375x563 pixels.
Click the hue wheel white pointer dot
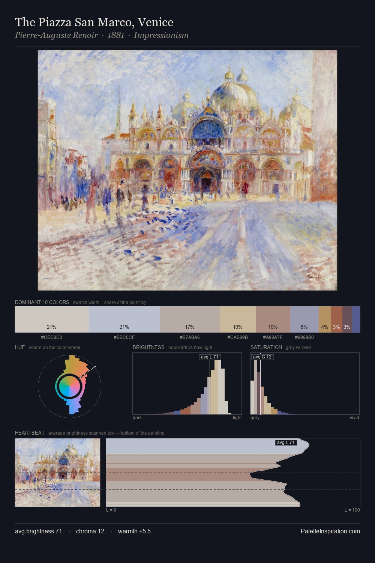tap(95, 367)
